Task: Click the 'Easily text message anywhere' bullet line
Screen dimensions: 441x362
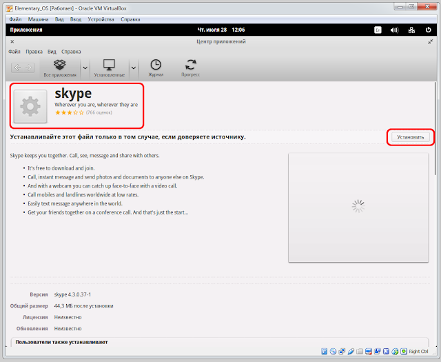Action: (75, 203)
